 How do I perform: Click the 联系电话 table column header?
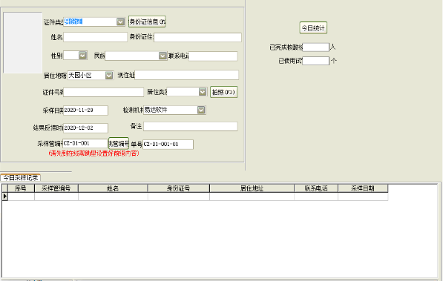tap(316, 188)
